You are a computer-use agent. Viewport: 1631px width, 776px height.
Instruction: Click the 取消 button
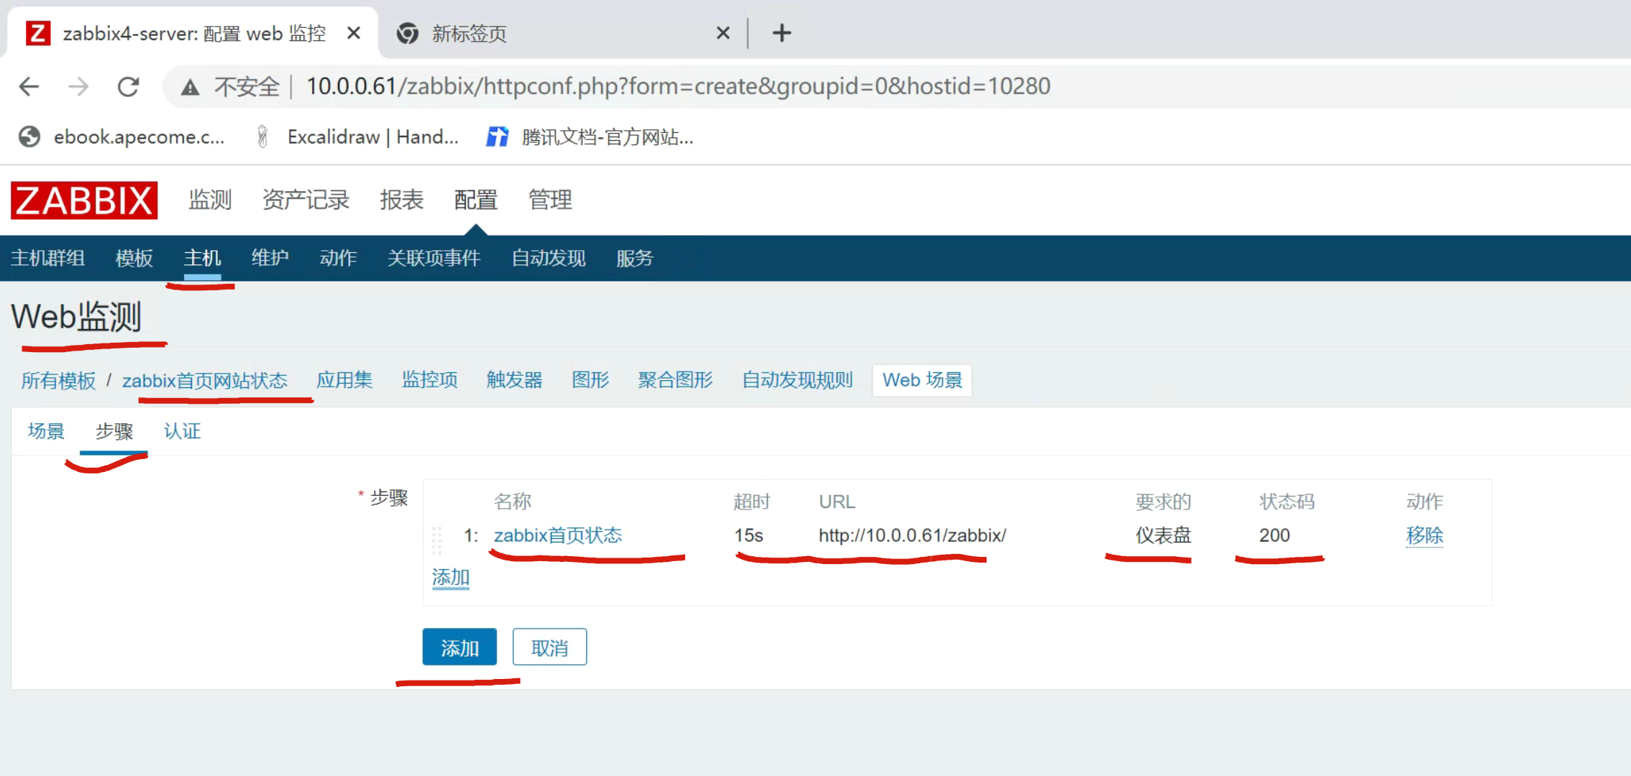549,647
